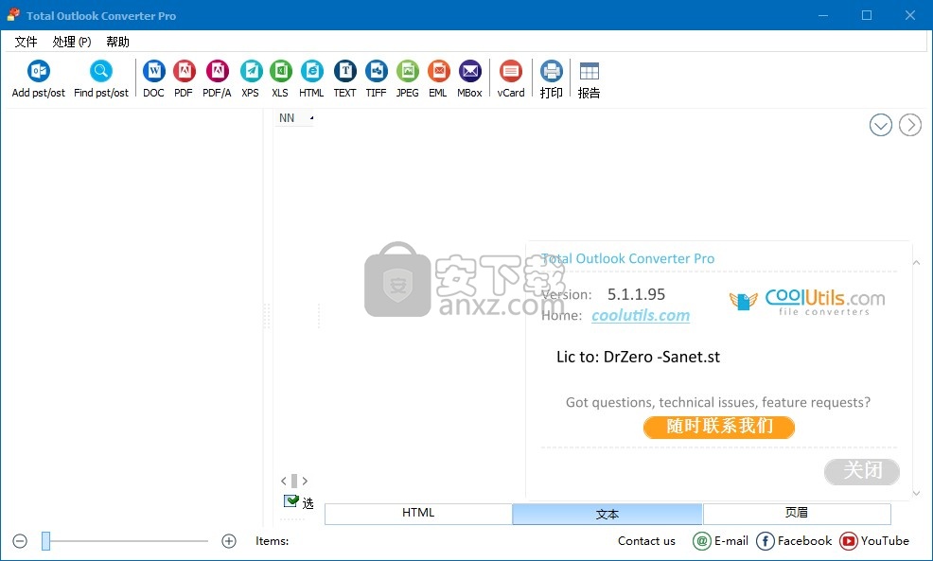Toggle the 选 select checkbox
This screenshot has width=933, height=561.
(x=290, y=500)
